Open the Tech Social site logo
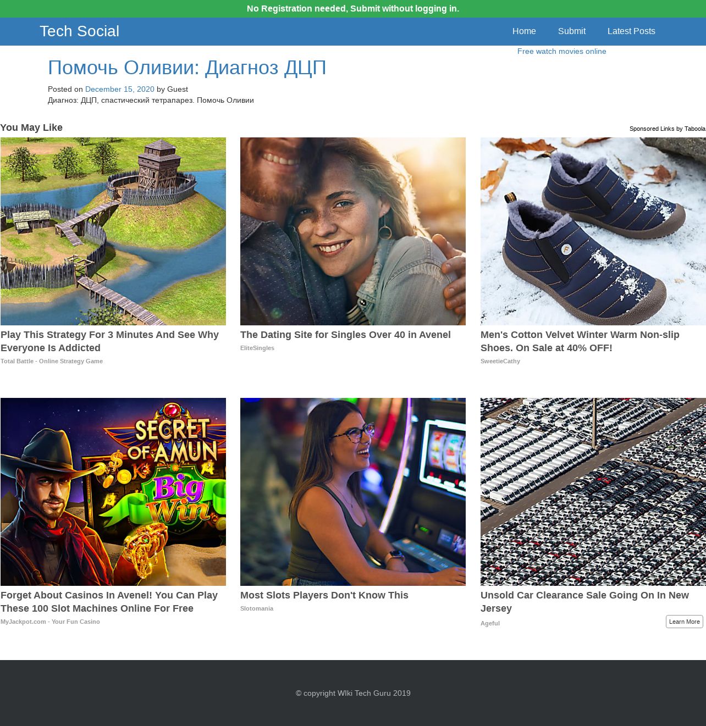 click(79, 31)
